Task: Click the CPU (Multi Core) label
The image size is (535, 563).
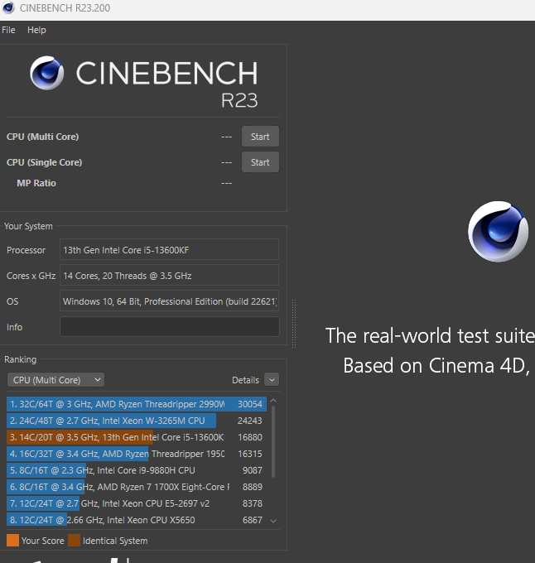Action: [42, 137]
